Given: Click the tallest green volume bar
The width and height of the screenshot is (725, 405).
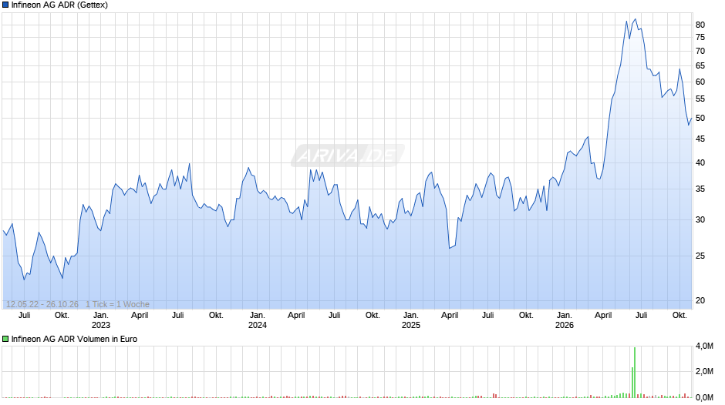Looking at the screenshot, I should point(635,372).
